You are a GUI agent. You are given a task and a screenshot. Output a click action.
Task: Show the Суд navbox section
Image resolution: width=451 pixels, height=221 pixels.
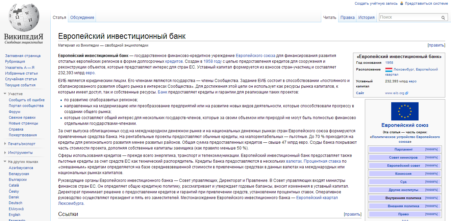click(431, 182)
